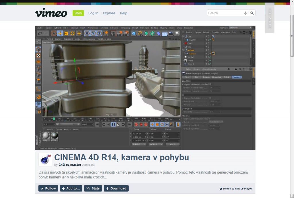
Task: Open the Rozhraní Startovní layout dropdown
Action: (x=240, y=28)
